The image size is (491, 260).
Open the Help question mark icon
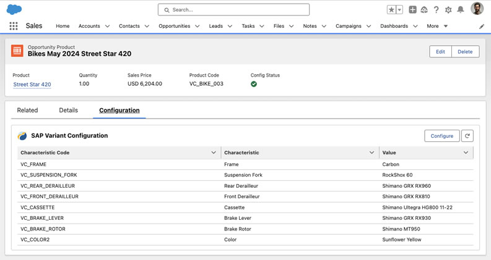point(436,10)
